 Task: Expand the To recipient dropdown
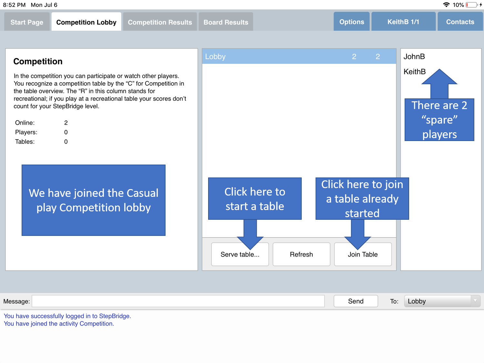[x=442, y=301]
